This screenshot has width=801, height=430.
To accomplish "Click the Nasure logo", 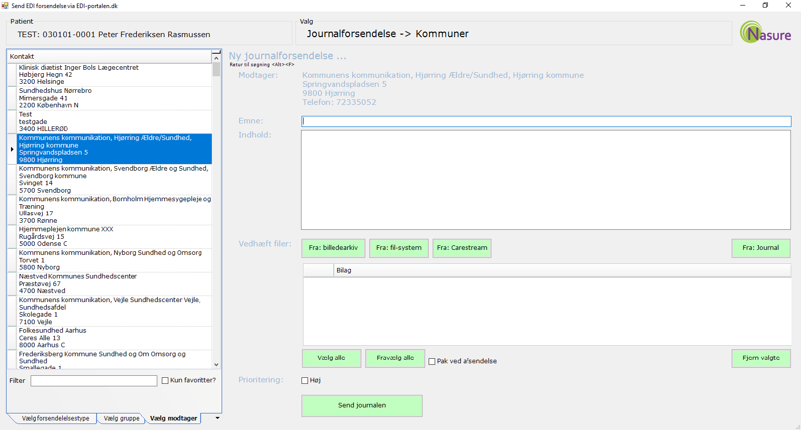I will coord(765,32).
